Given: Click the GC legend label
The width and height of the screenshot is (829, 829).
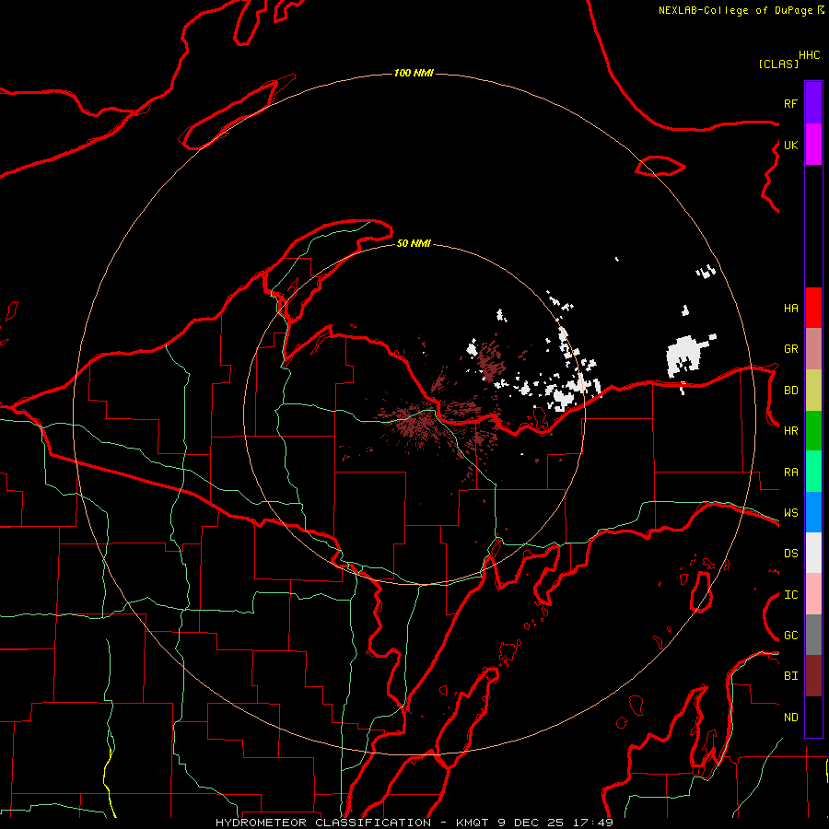Looking at the screenshot, I should click(x=791, y=636).
